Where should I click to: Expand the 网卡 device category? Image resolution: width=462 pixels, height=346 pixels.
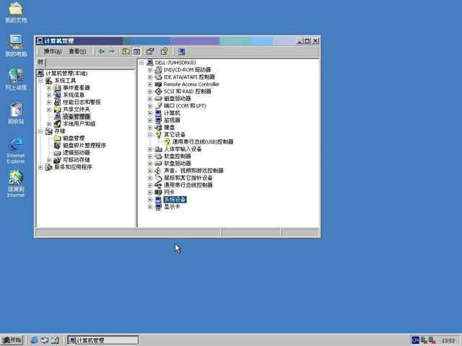[150, 192]
